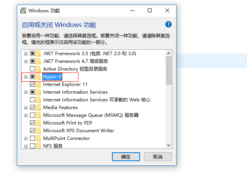Maximize the Windows 功能 window
The image size is (247, 192).
click(x=150, y=10)
